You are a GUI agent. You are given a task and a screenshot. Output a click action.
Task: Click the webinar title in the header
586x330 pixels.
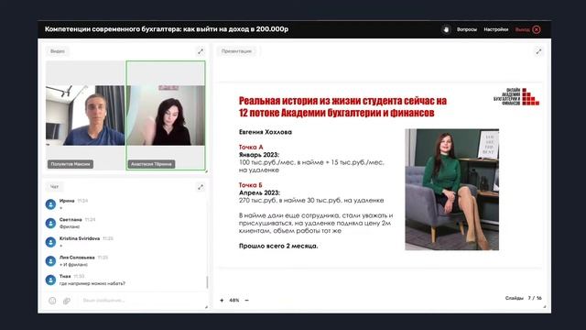pos(167,29)
